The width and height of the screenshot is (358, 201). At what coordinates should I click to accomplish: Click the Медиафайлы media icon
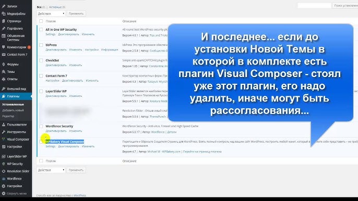[x=4, y=14]
